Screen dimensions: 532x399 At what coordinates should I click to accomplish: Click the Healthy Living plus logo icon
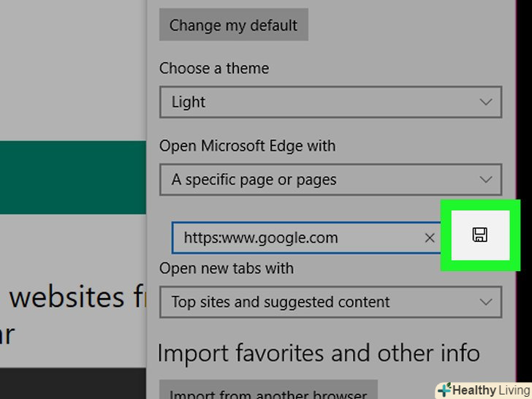pyautogui.click(x=444, y=389)
